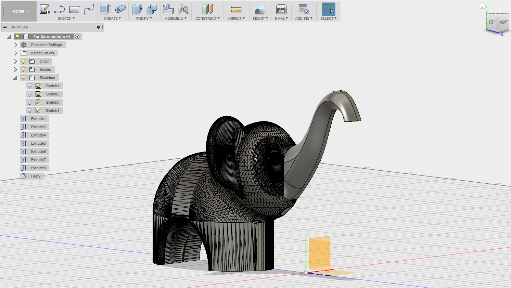Toggle visibility bulb of Sketch2

(30, 94)
